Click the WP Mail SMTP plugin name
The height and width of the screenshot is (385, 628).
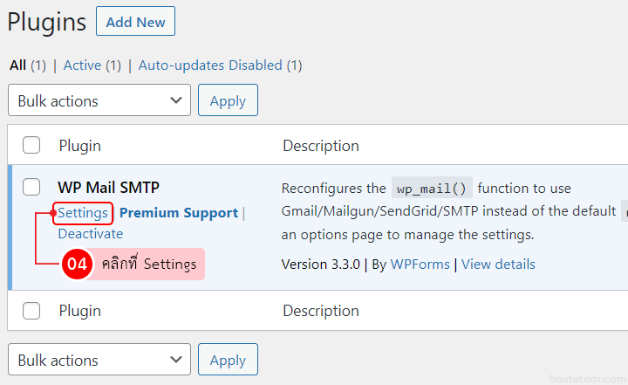pyautogui.click(x=108, y=188)
